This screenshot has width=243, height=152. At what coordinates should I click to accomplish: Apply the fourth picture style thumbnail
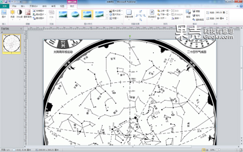coord(99,15)
